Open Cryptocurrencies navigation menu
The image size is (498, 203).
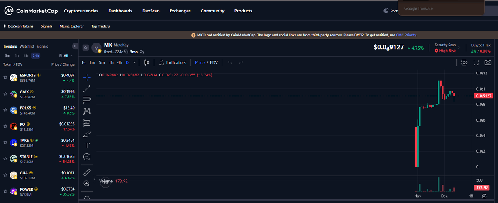[81, 11]
